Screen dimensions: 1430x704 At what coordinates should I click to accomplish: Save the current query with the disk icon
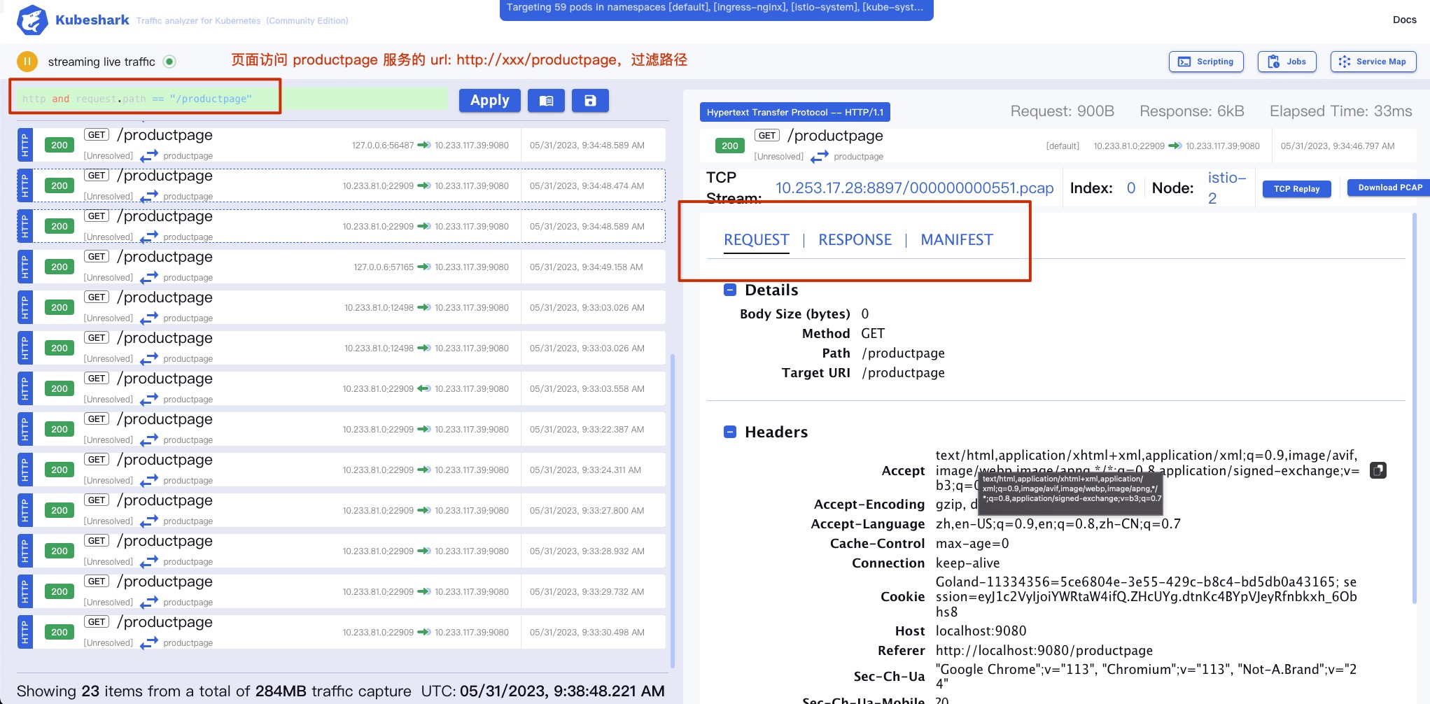pyautogui.click(x=590, y=101)
